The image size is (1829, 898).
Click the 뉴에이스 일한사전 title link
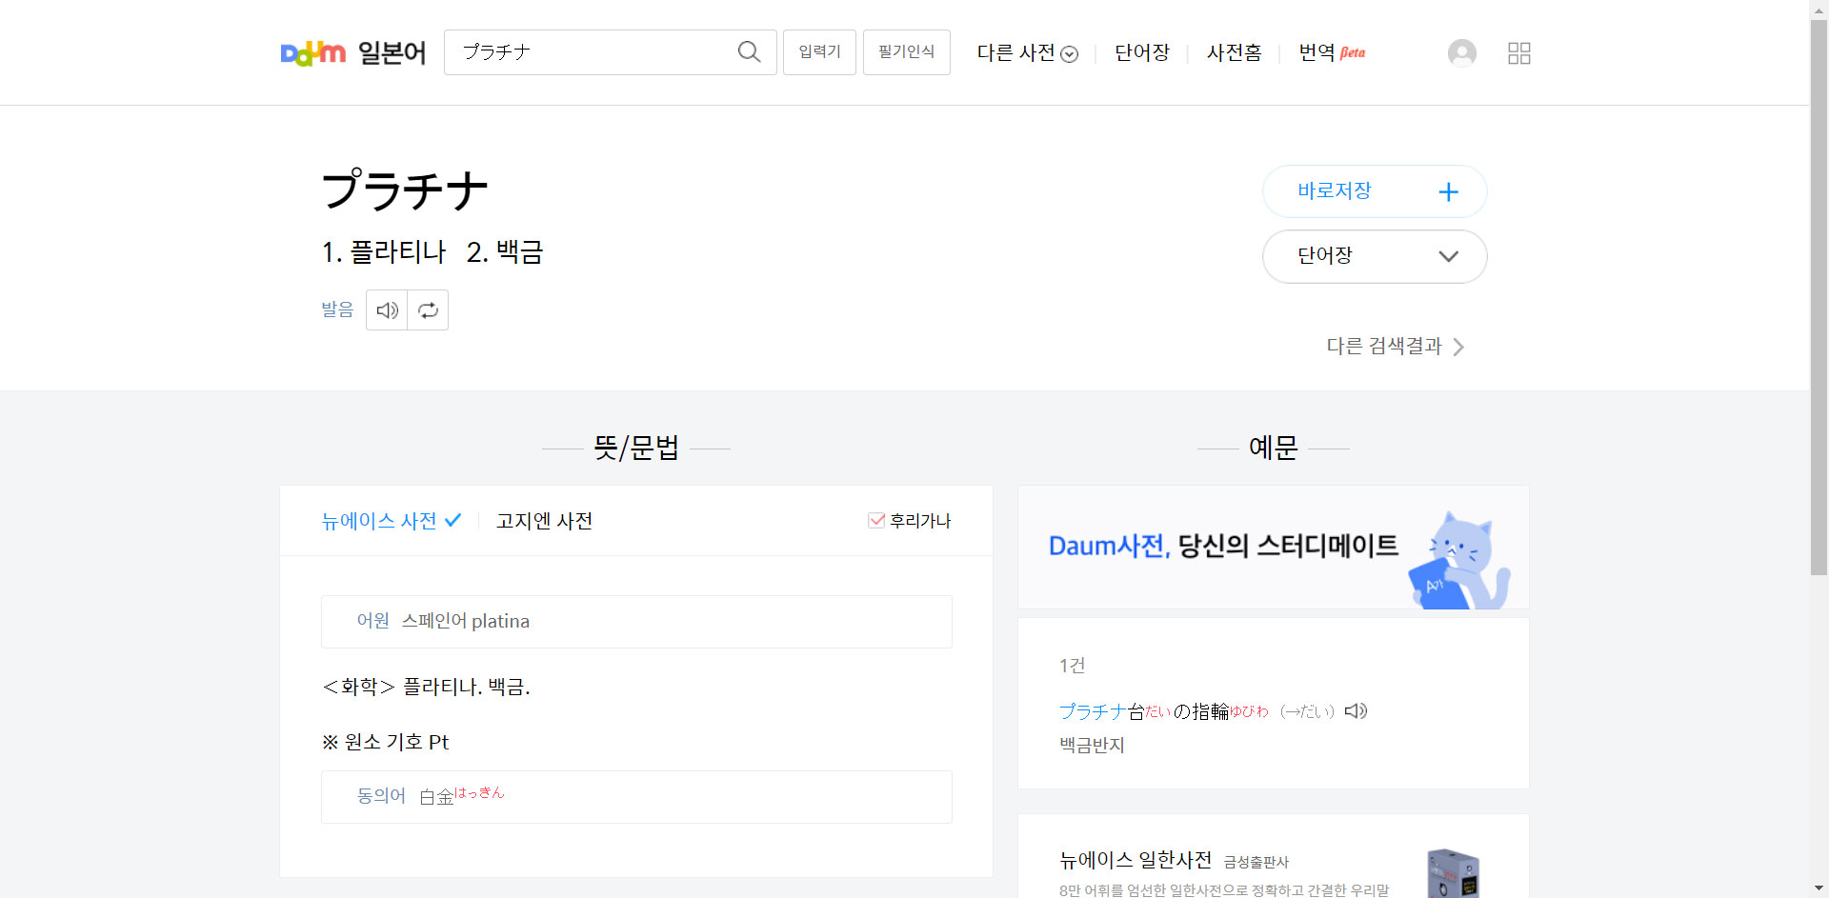pos(1136,860)
